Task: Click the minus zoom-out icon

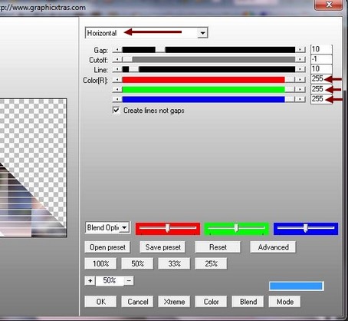Action: click(x=129, y=281)
